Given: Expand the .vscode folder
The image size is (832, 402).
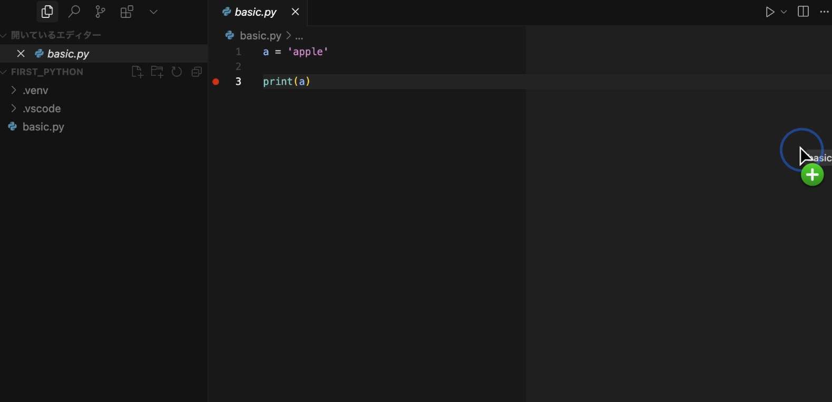Looking at the screenshot, I should pyautogui.click(x=42, y=109).
